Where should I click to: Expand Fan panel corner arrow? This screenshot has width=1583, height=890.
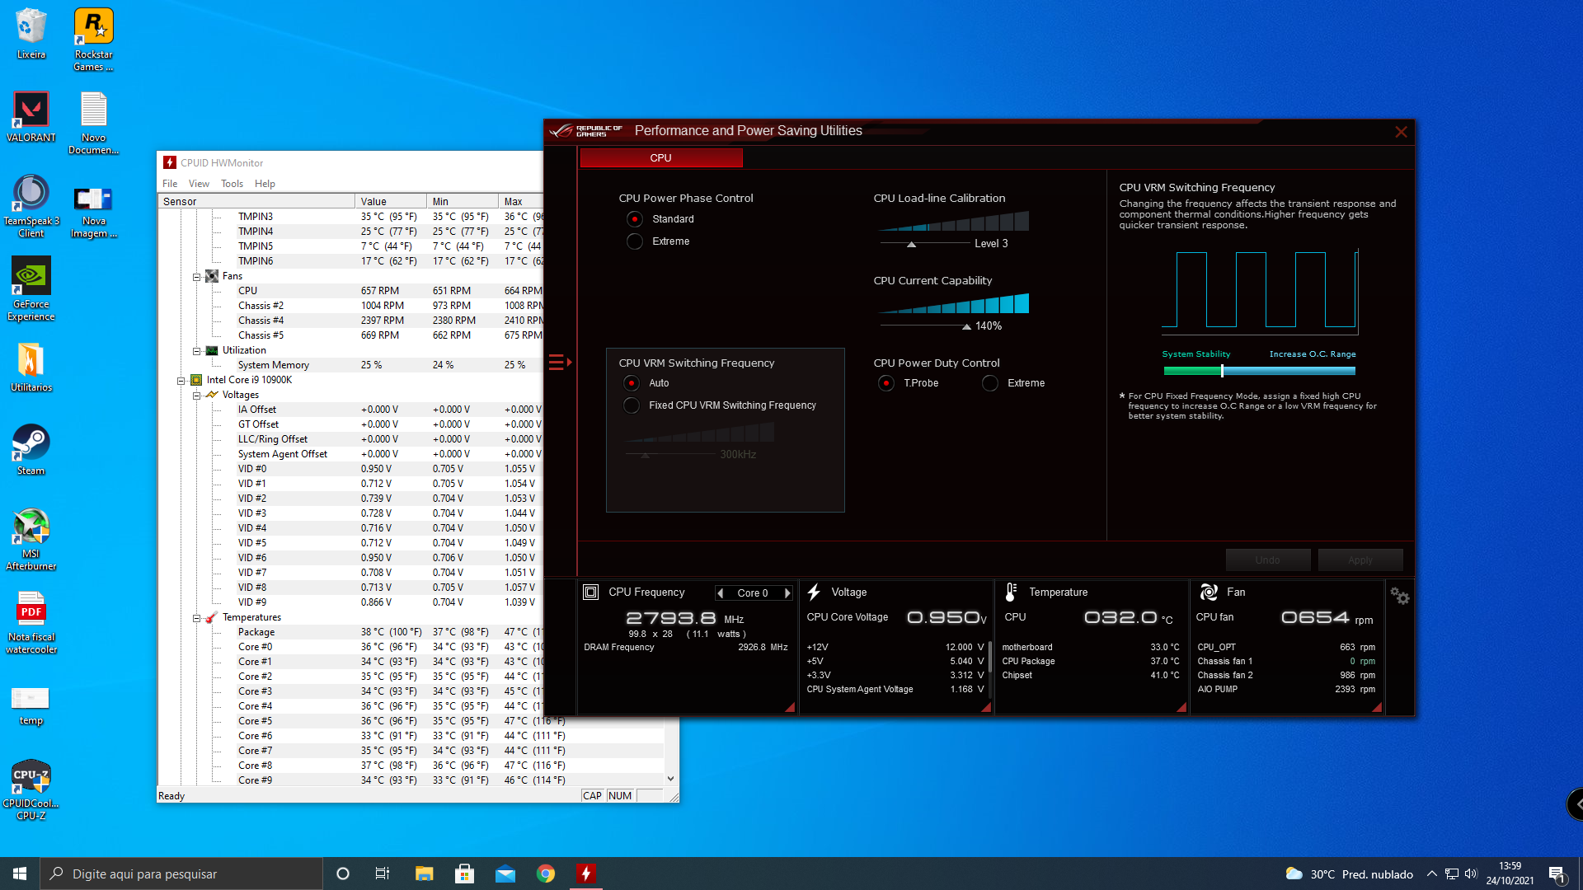point(1377,707)
